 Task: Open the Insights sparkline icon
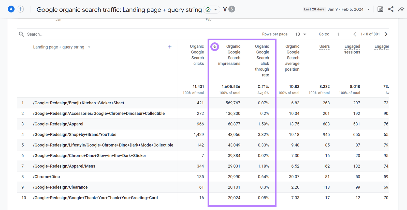pos(401,9)
